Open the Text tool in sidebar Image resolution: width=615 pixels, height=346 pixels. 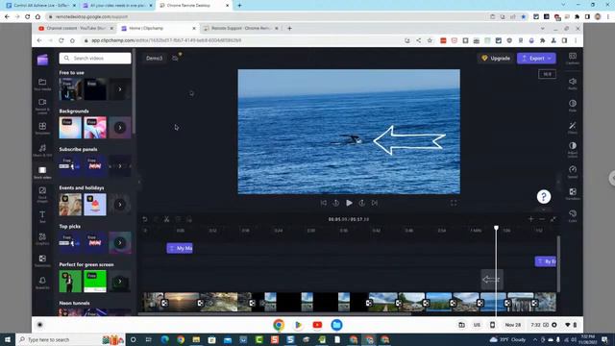coord(42,216)
